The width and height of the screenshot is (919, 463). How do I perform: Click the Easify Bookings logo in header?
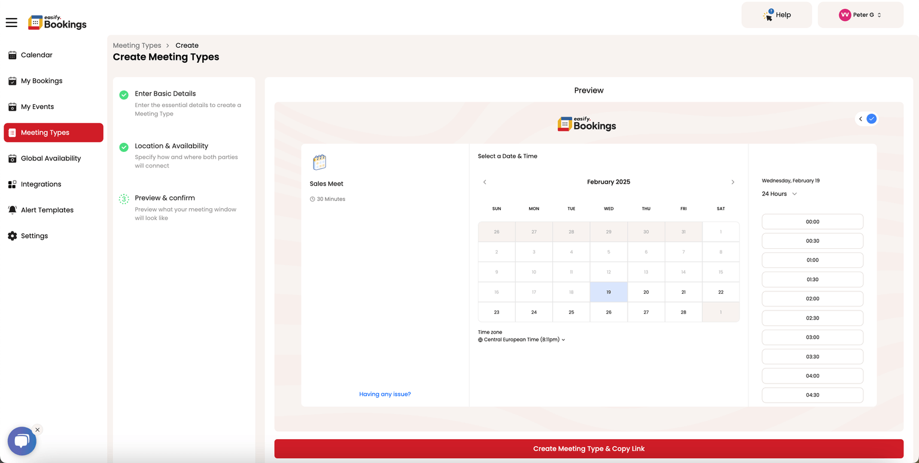pos(57,23)
